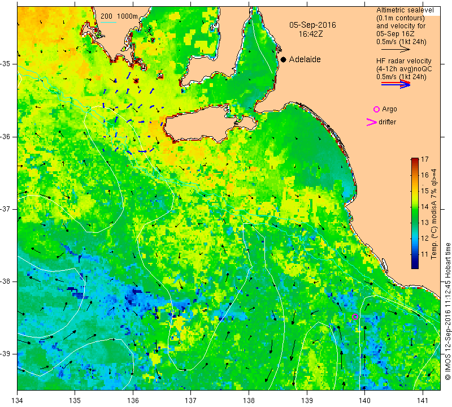The image size is (452, 407).
Task: Click the 141 longitude axis label
Action: pyautogui.click(x=423, y=400)
